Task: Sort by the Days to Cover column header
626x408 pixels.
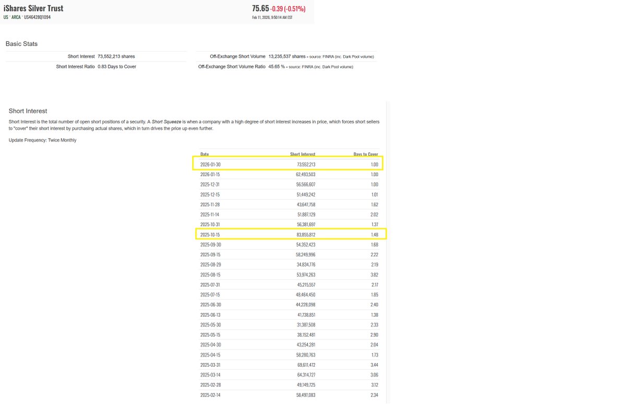Action: 366,154
